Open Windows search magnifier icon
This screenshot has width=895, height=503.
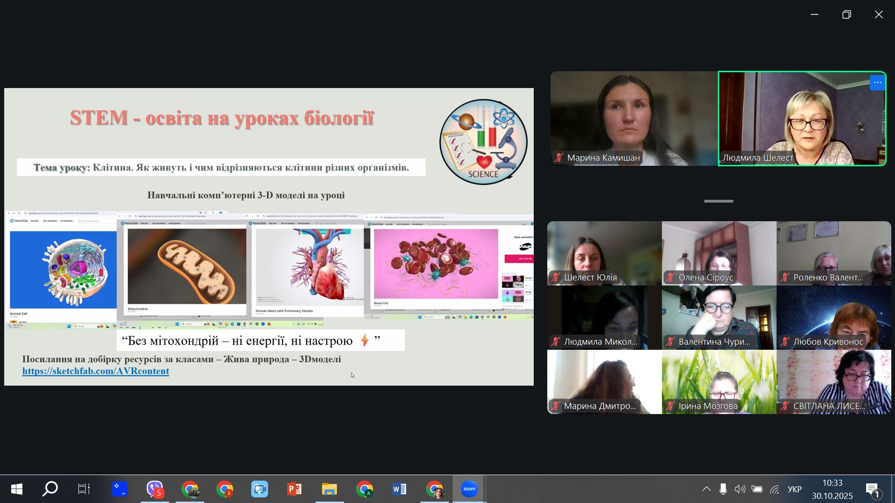click(50, 489)
